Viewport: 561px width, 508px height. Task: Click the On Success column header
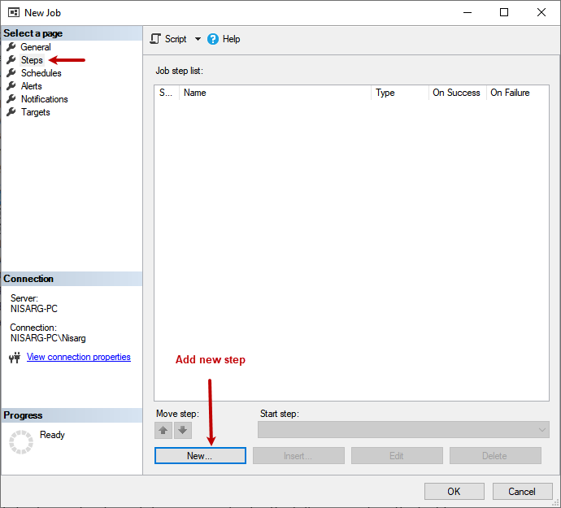pos(457,93)
